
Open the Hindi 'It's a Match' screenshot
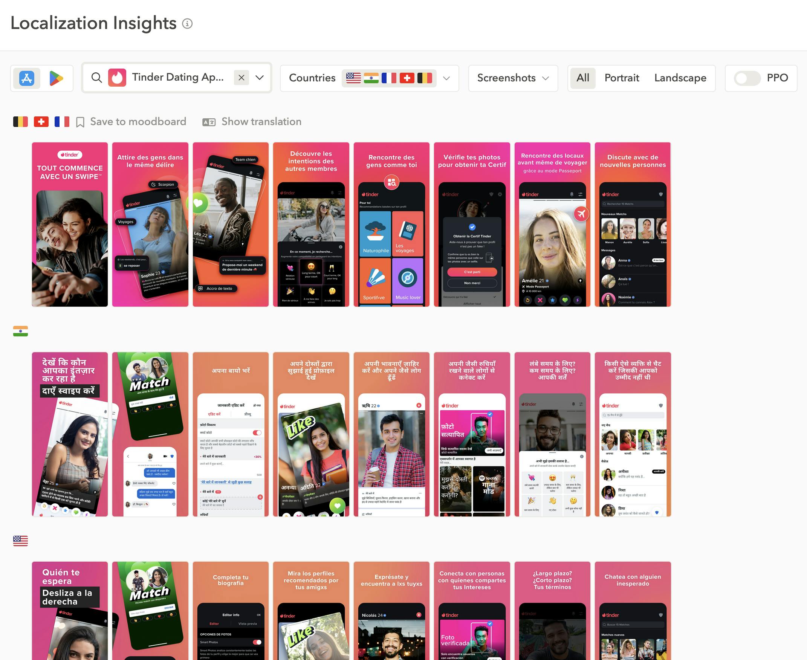point(150,434)
